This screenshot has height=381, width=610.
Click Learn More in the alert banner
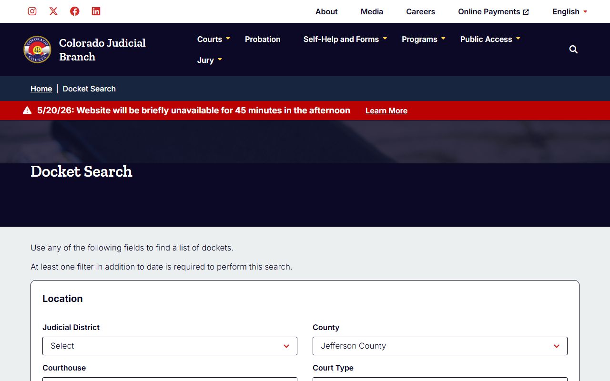386,110
